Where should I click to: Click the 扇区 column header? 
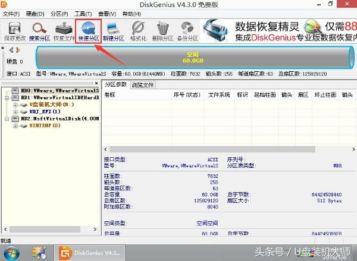[x=303, y=95]
